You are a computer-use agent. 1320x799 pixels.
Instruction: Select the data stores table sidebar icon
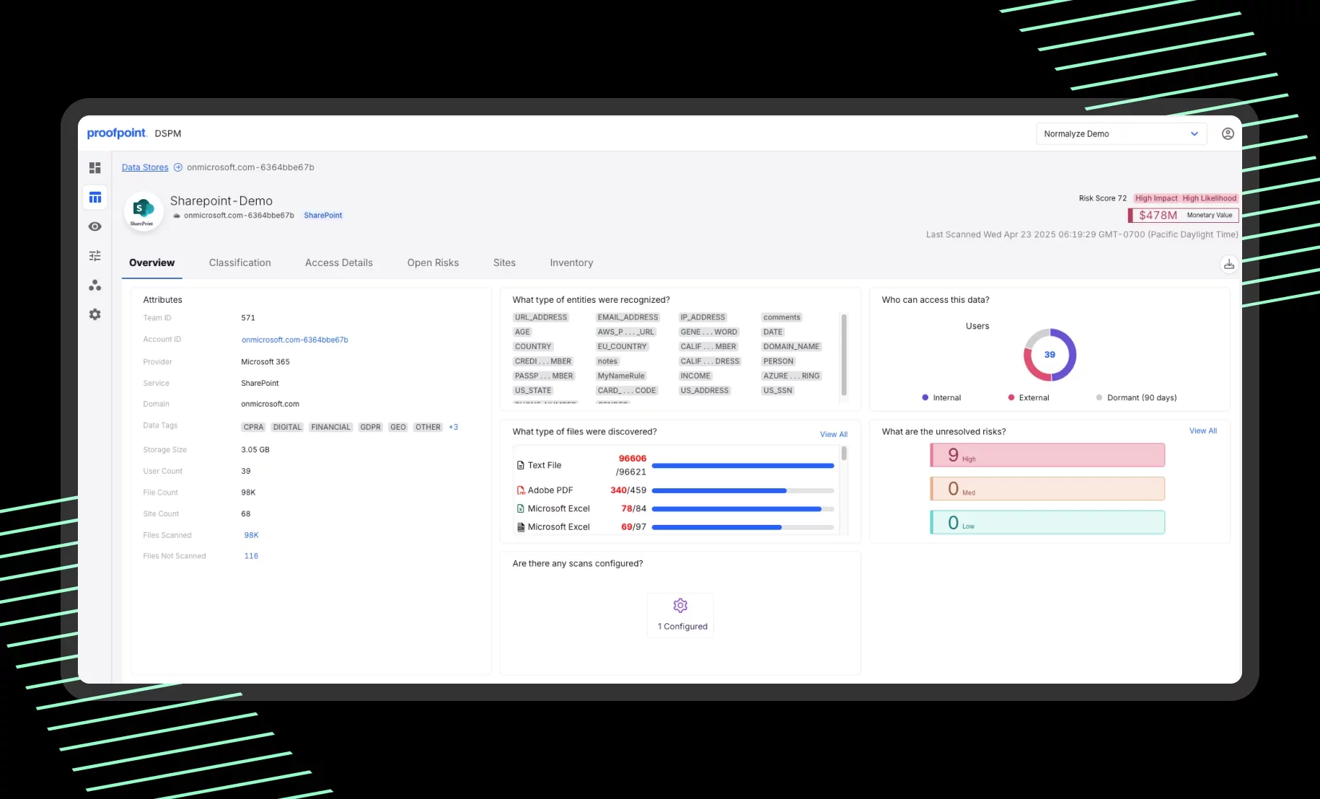pyautogui.click(x=95, y=198)
